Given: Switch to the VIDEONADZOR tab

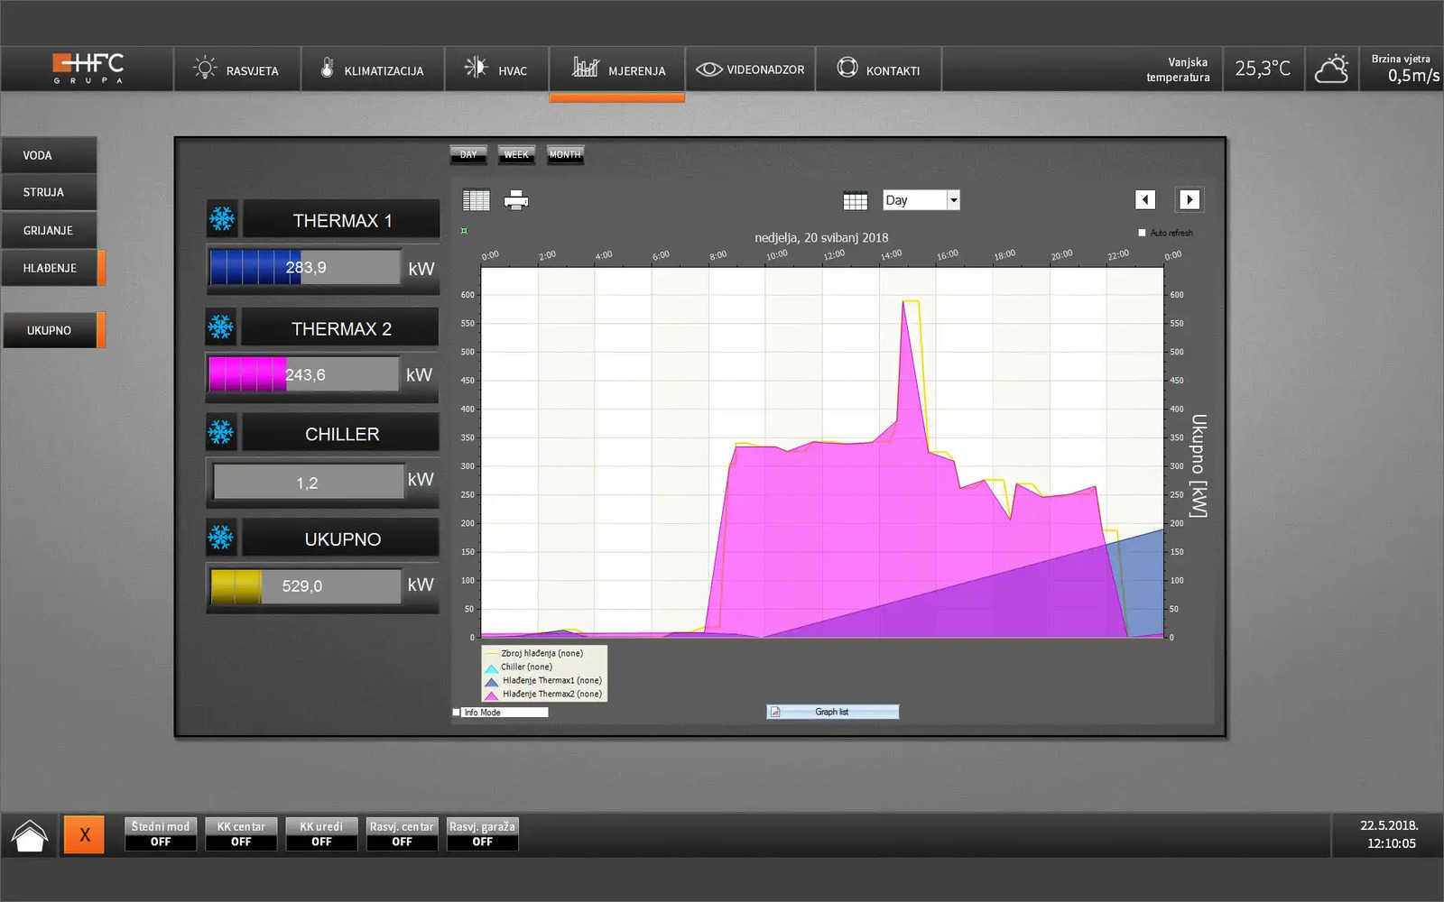Looking at the screenshot, I should point(750,69).
